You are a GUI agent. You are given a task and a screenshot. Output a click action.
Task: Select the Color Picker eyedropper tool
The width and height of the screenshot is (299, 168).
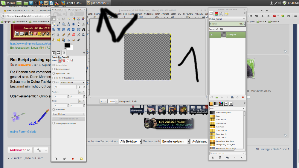(59, 24)
